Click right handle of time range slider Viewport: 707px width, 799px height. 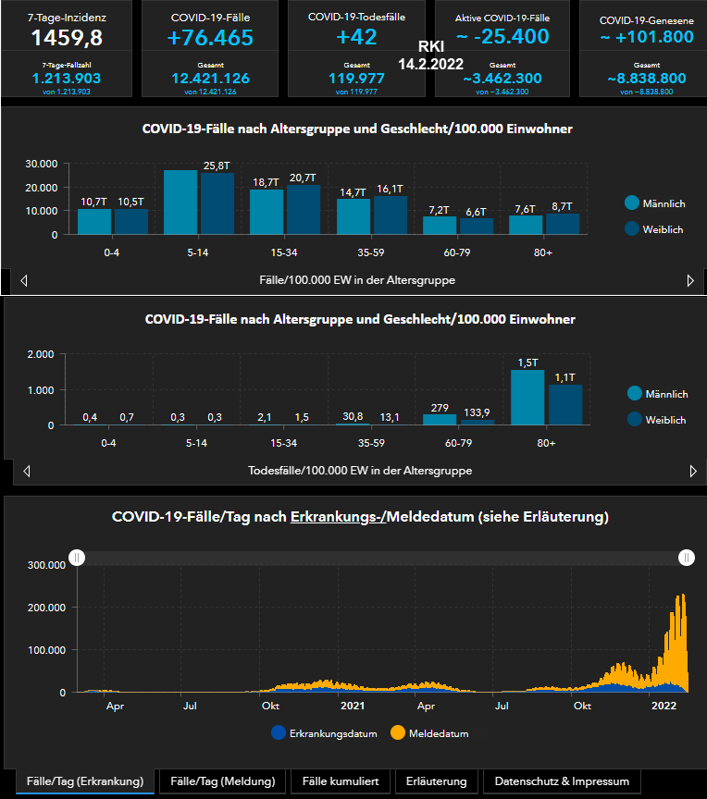pos(687,558)
